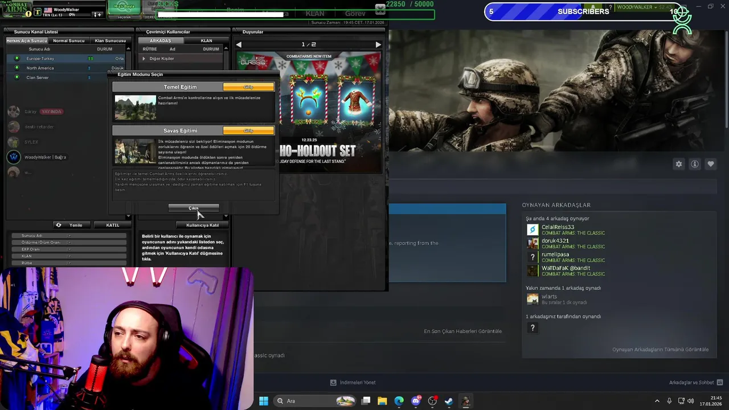Screen dimensions: 729x410
Task: Click the Steam window vertical scrollbar
Action: (726, 80)
